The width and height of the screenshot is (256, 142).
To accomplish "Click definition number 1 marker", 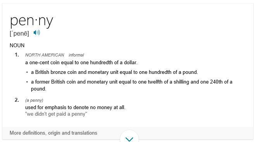I will (x=17, y=55).
